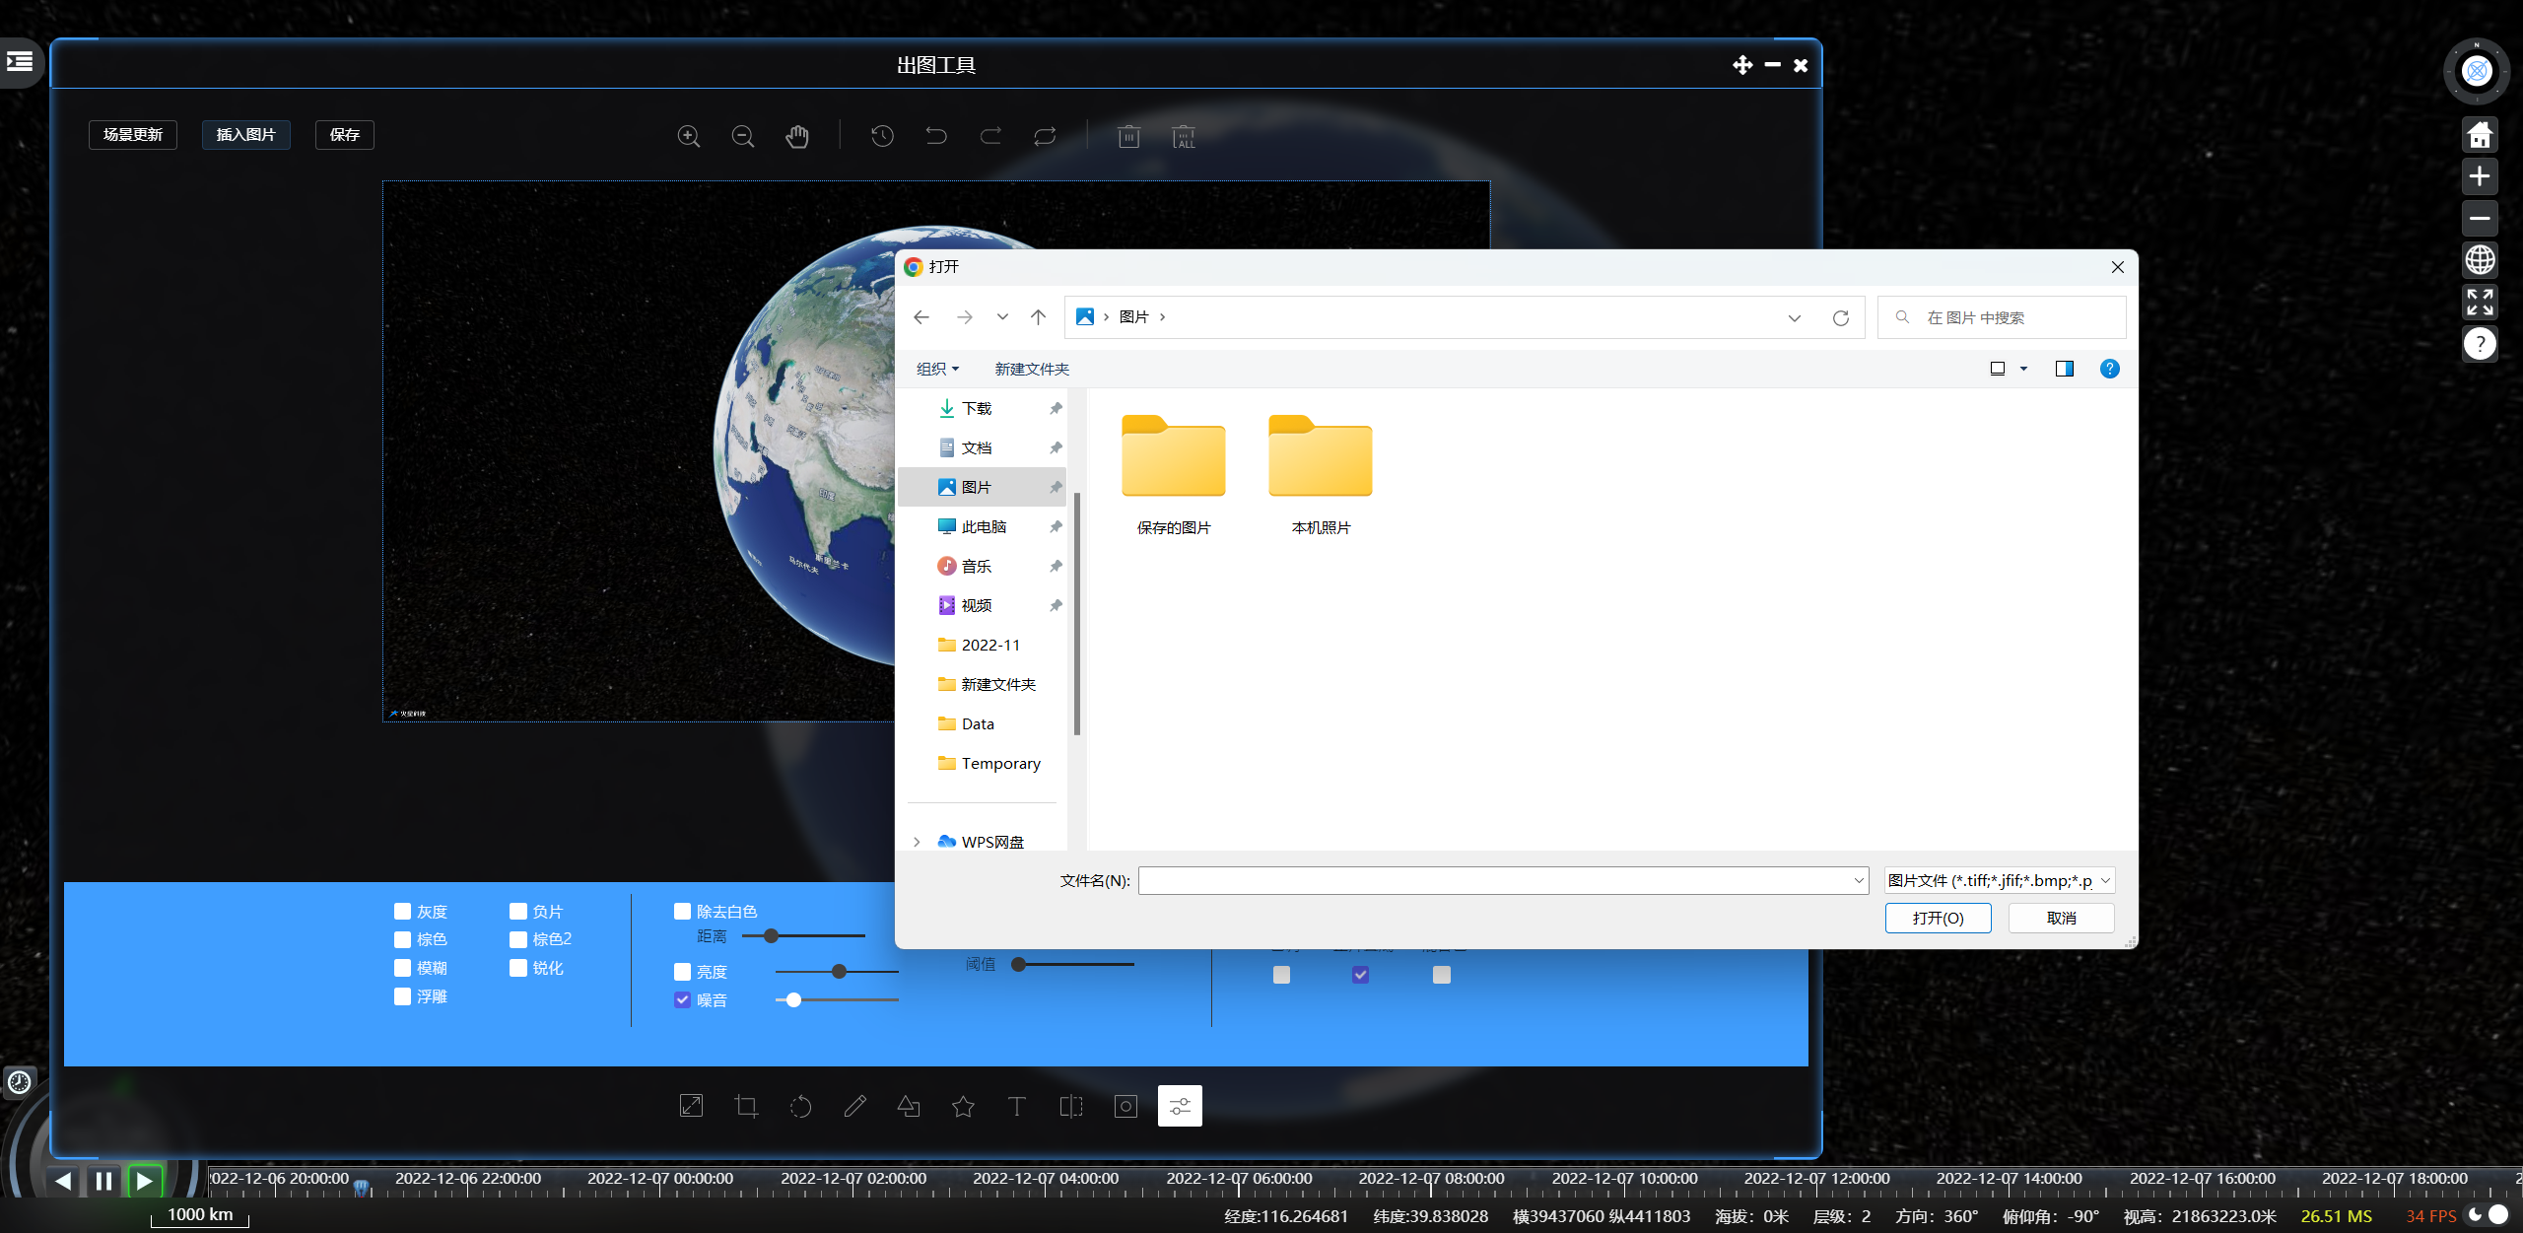Viewport: 2523px width, 1233px height.
Task: Open the file type filter dropdown
Action: 1999,880
